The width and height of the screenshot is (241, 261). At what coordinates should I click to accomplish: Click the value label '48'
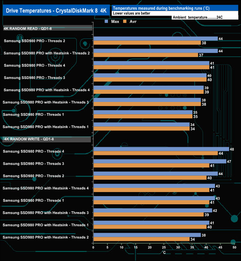(x=232, y=149)
